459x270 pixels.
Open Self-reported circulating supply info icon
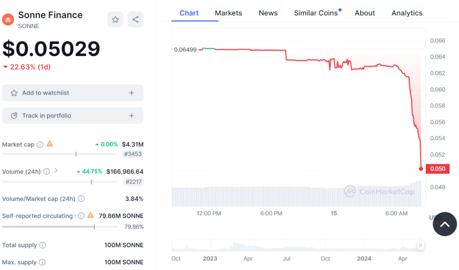(81, 215)
